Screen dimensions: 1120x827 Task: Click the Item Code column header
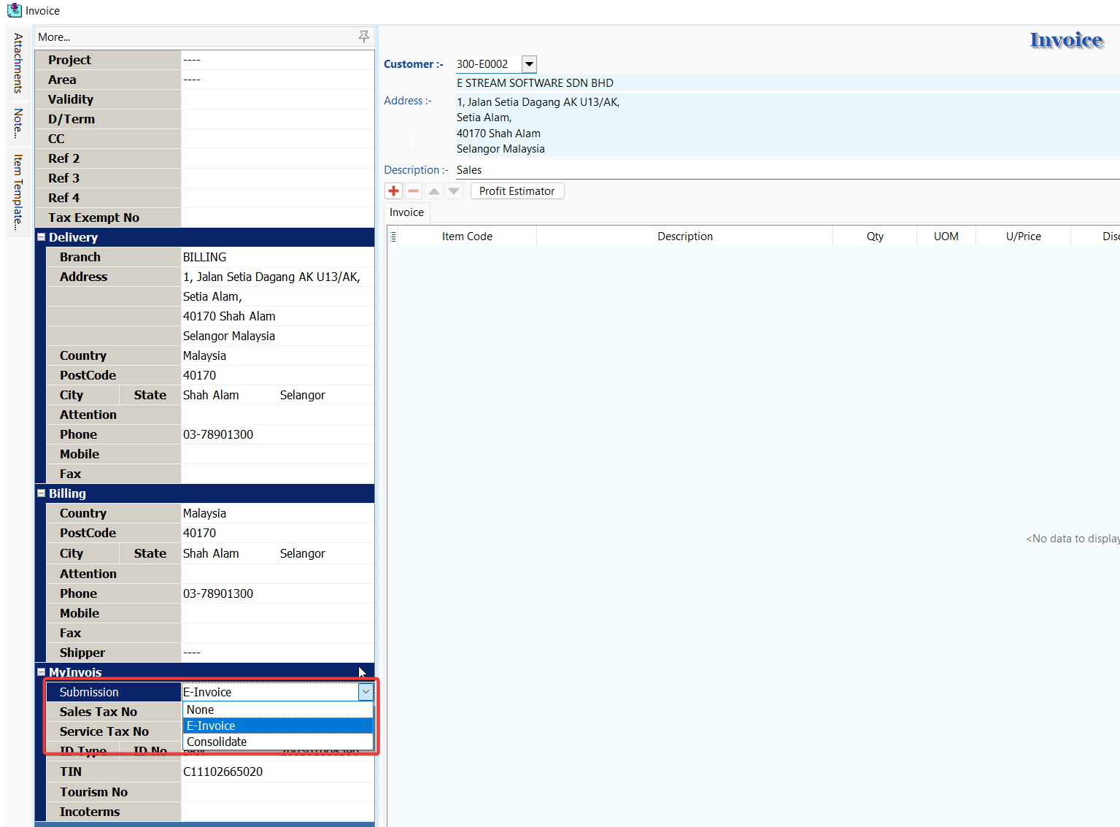pos(467,236)
